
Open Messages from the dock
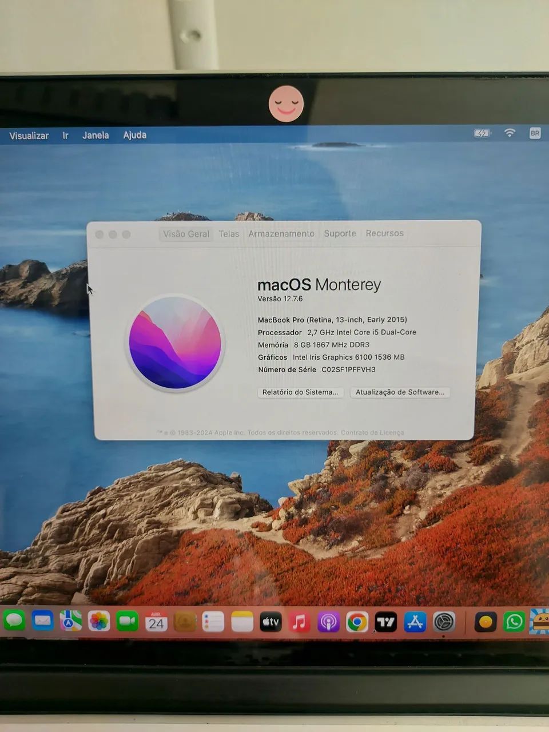(14, 620)
